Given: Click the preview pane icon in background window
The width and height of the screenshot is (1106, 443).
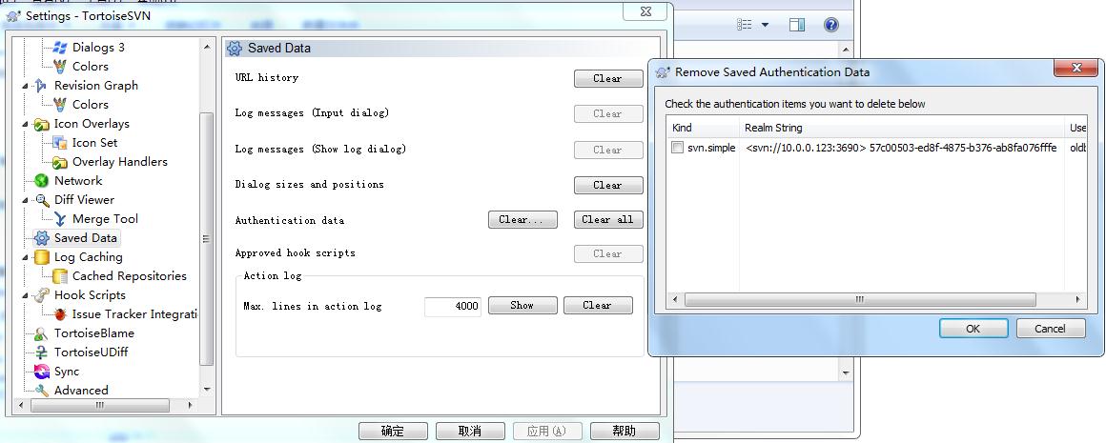Looking at the screenshot, I should (x=797, y=26).
